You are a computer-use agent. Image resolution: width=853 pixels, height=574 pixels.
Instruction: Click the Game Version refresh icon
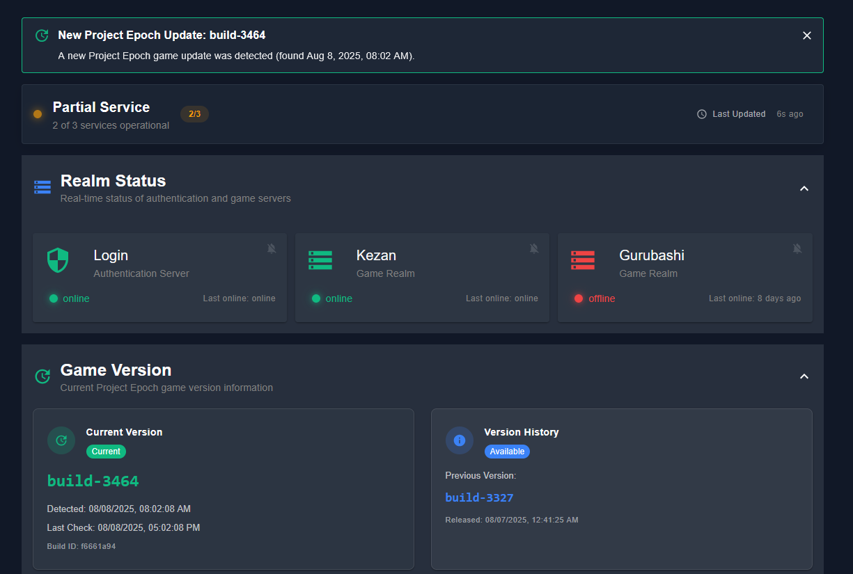coord(42,376)
